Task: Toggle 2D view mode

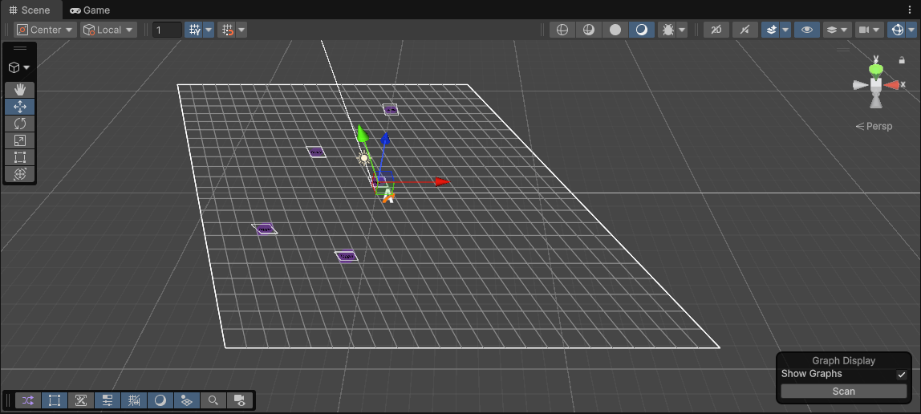Action: click(x=716, y=30)
